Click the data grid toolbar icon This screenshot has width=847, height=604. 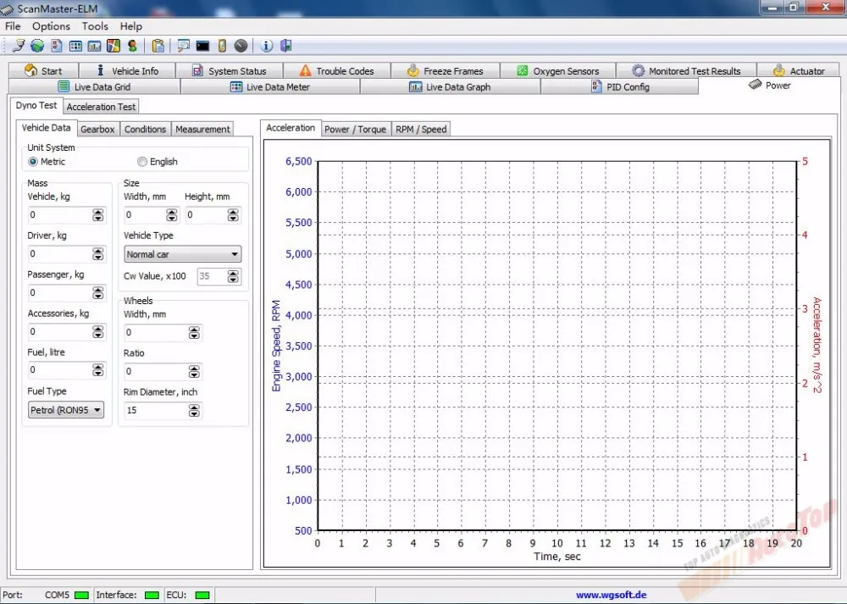75,46
